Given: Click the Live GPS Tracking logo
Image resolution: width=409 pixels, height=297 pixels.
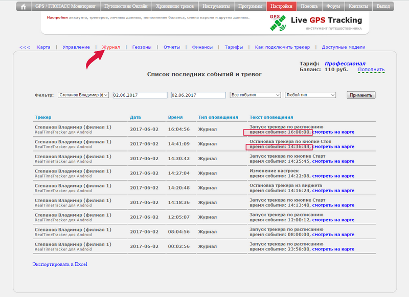Looking at the screenshot, I should [x=316, y=22].
